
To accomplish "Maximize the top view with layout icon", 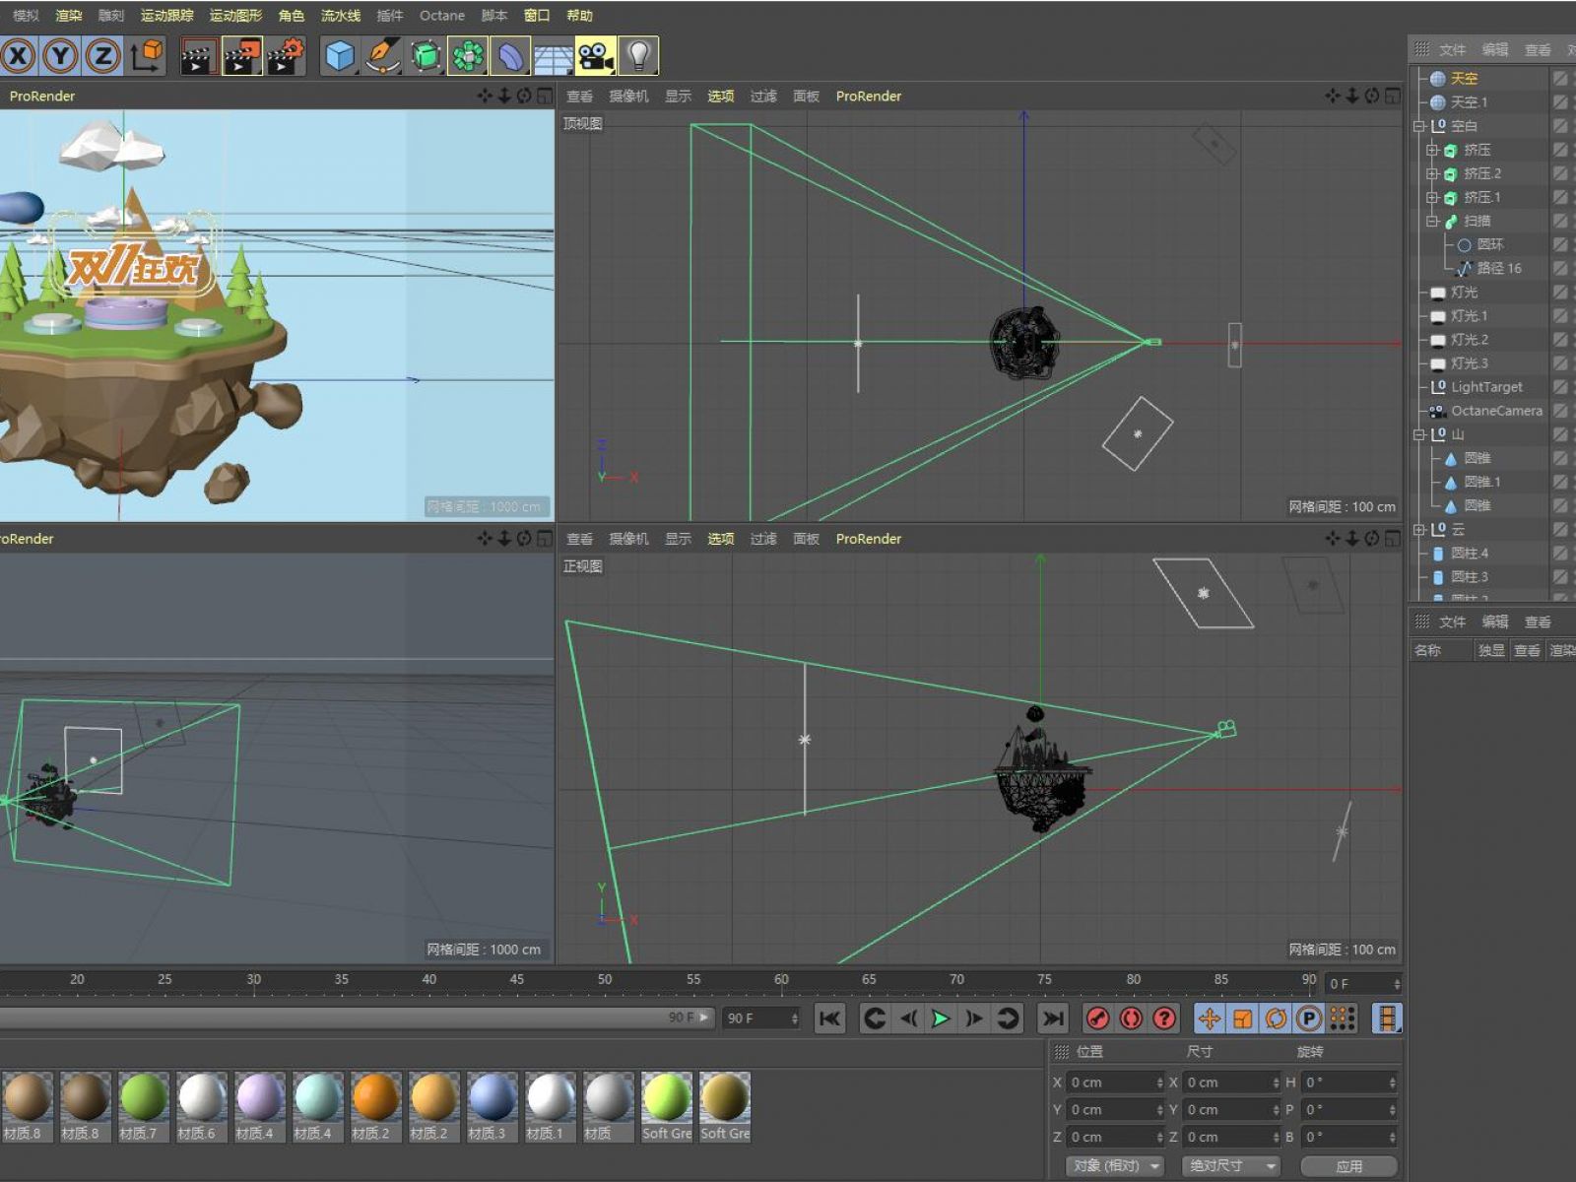I will (x=1392, y=96).
